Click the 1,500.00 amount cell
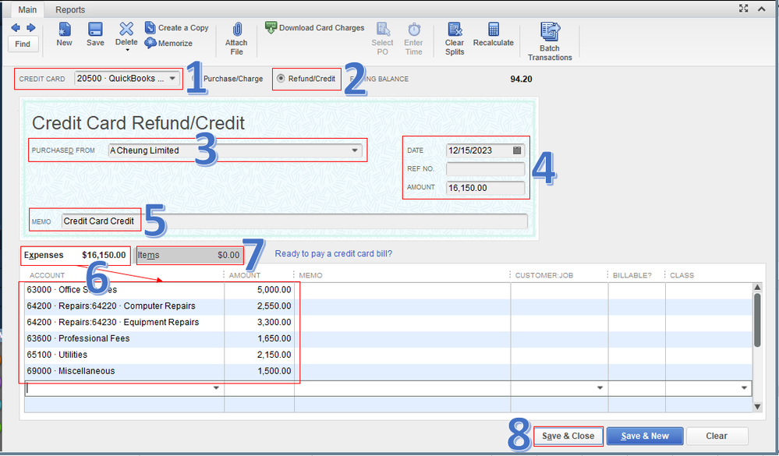The image size is (779, 456). click(x=260, y=371)
